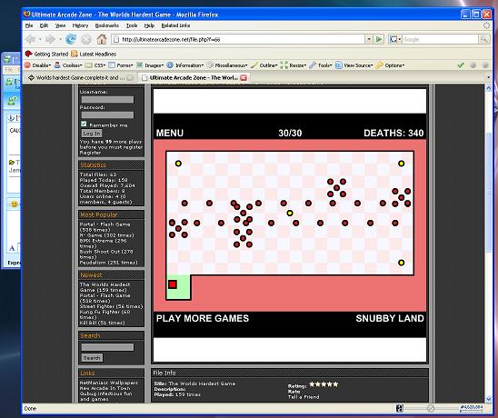Click the Forward navigation arrow
This screenshot has height=418, width=498.
click(x=50, y=39)
